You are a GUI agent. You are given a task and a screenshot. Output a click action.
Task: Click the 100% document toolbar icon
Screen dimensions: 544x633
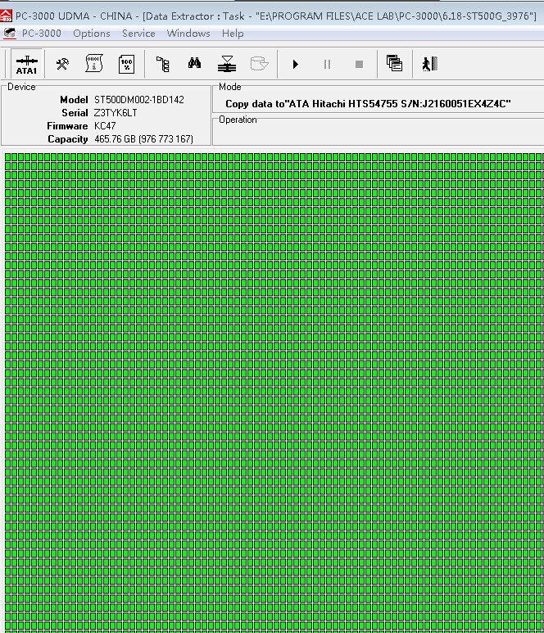tap(126, 64)
